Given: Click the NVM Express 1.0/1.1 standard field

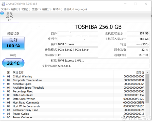Looking at the screenshot, I should tap(103, 61).
